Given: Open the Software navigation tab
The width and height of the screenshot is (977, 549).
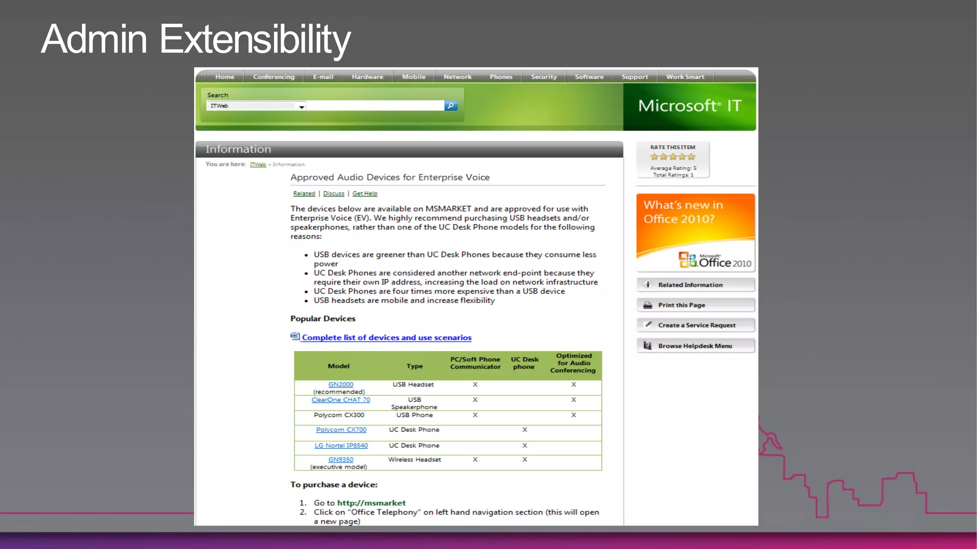Looking at the screenshot, I should click(589, 77).
